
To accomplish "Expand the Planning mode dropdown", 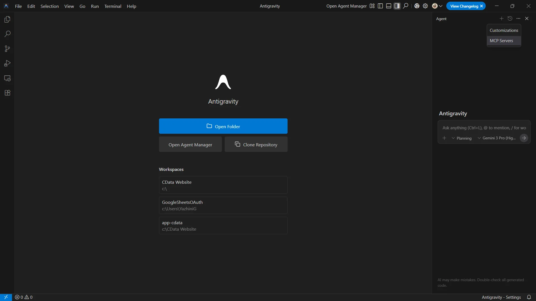I will point(461,138).
